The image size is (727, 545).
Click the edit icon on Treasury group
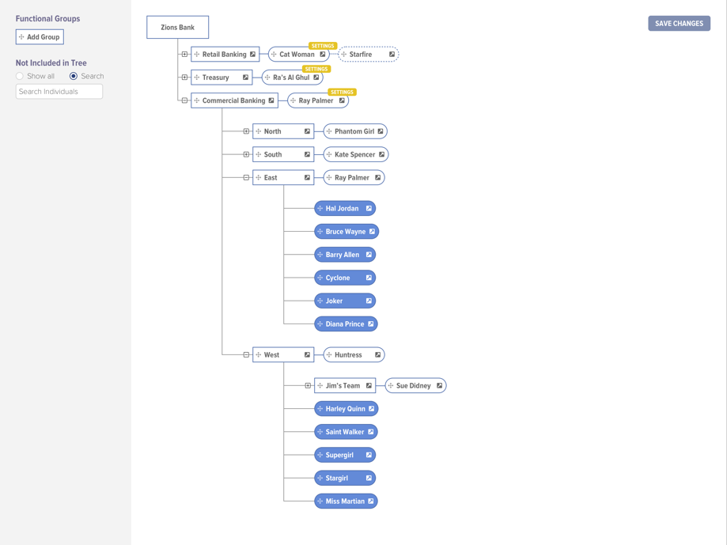coord(245,77)
